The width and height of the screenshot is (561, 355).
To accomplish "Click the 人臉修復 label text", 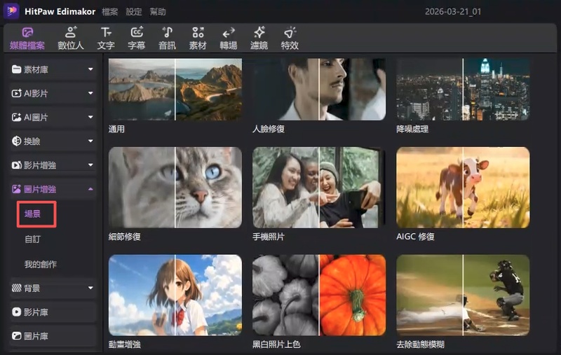I will tap(269, 129).
